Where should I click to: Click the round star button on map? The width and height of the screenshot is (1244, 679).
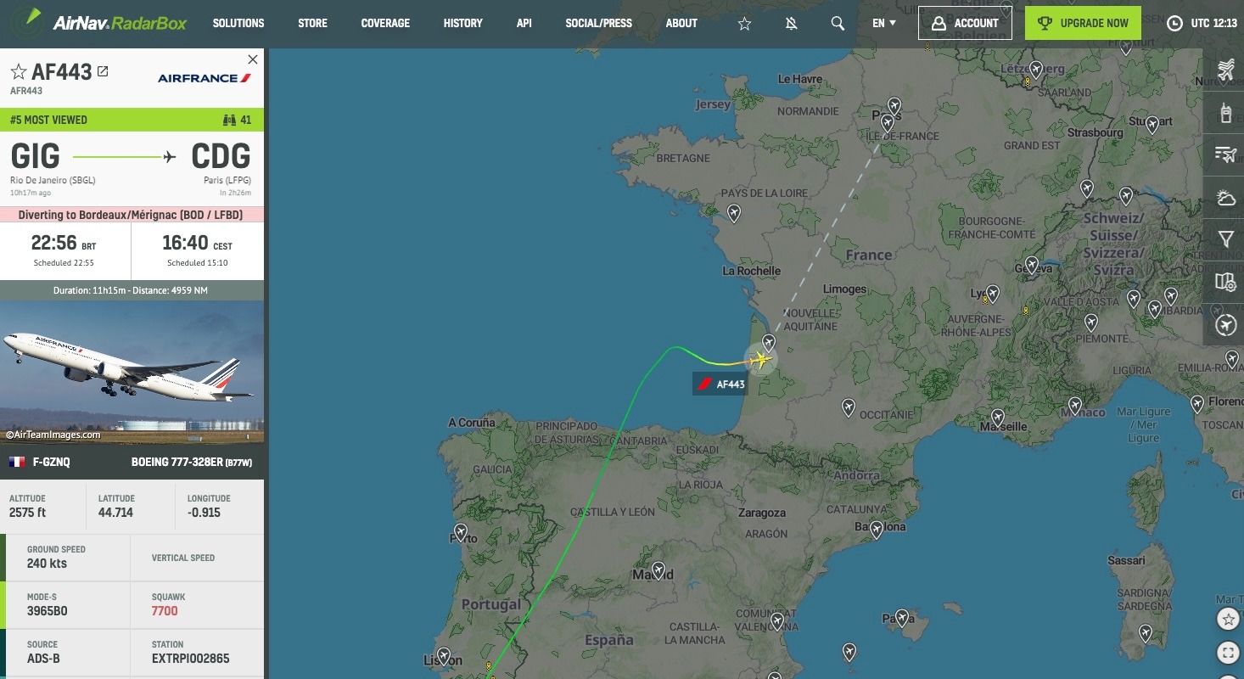point(1228,619)
